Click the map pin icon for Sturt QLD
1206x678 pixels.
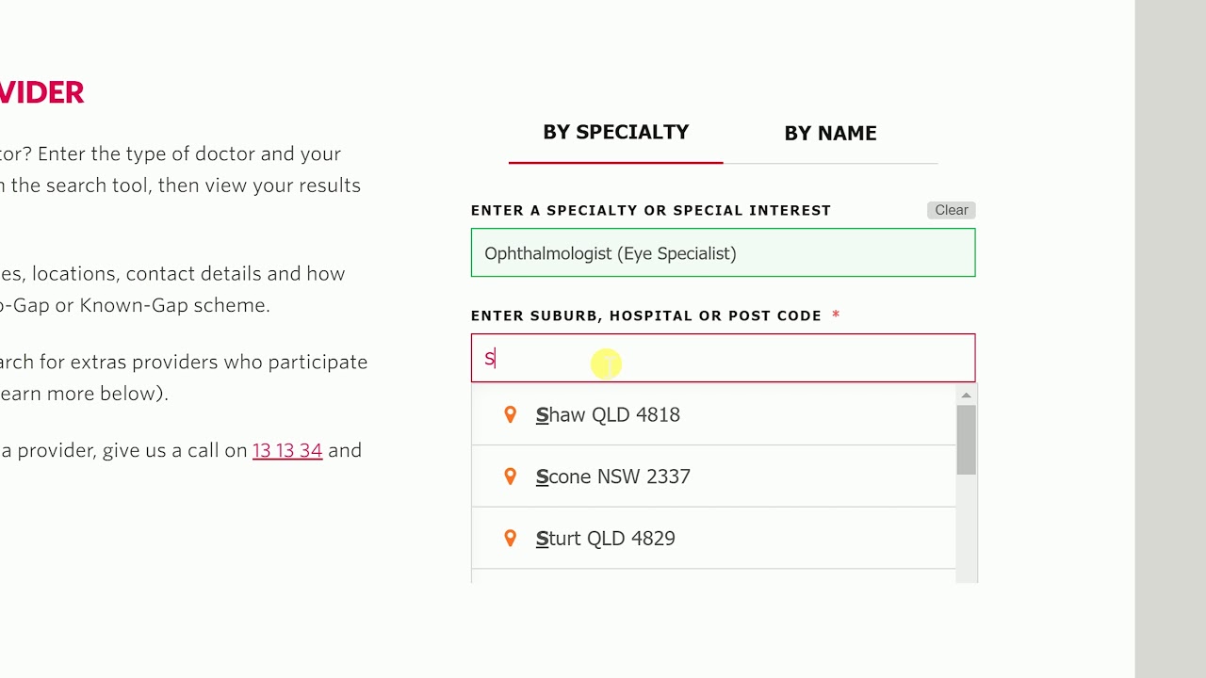click(x=510, y=538)
